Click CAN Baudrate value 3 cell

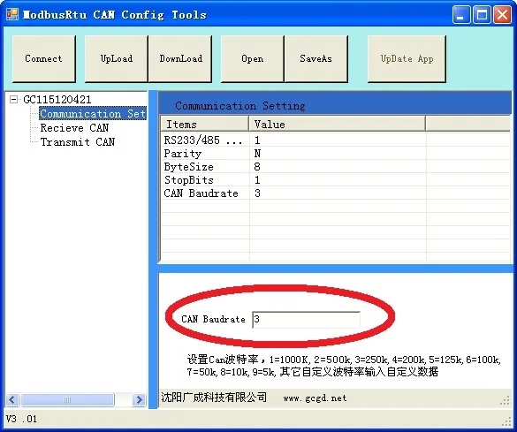pos(338,193)
